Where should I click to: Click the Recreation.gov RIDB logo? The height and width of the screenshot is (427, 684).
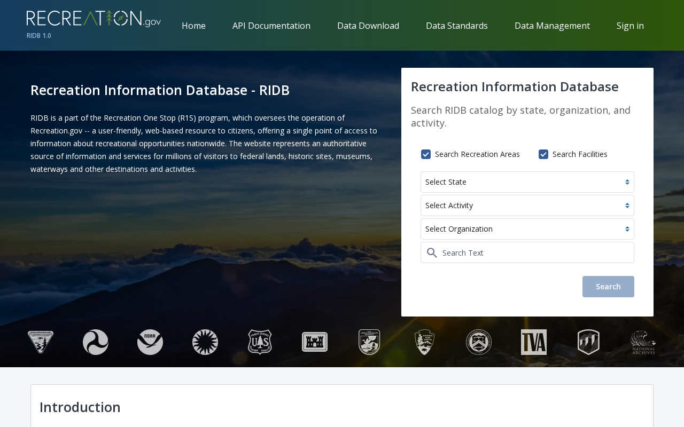click(94, 24)
